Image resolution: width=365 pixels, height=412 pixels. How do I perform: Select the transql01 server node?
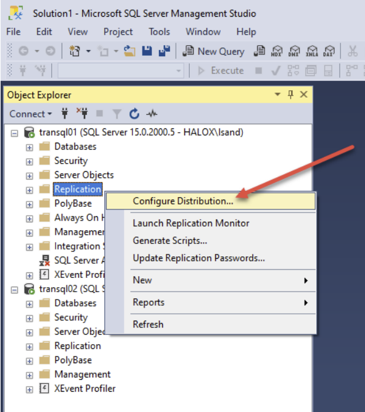(x=141, y=132)
